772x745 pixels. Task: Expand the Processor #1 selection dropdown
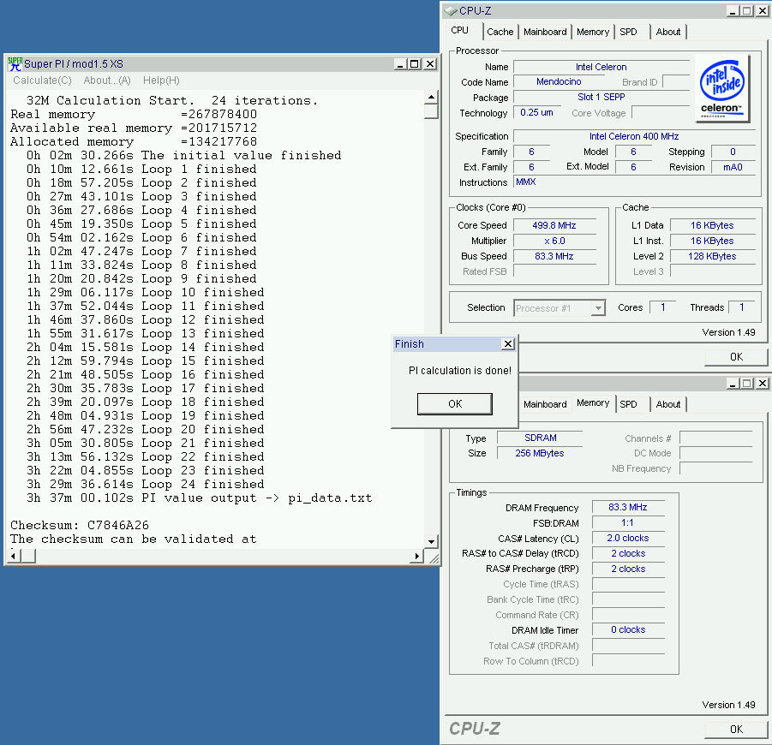coord(598,308)
